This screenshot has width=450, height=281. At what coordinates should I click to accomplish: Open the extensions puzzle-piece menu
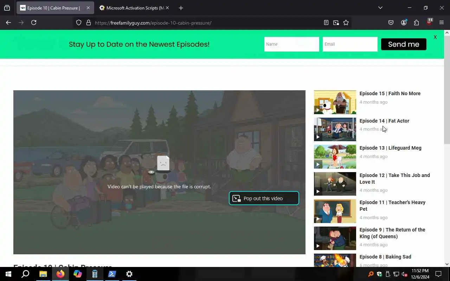coord(416,22)
